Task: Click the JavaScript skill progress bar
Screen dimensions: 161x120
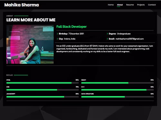Action: pyautogui.click(x=43, y=97)
